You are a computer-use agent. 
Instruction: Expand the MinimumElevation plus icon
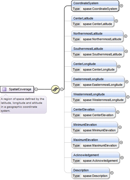coord(120,127)
